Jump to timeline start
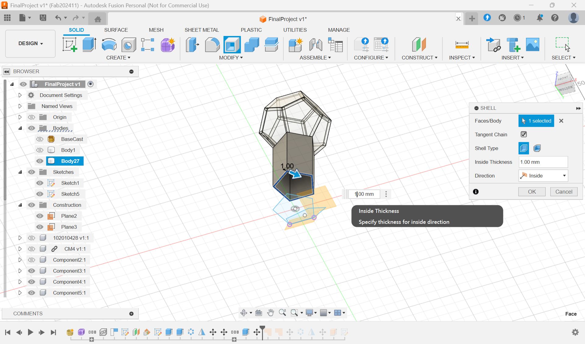This screenshot has width=585, height=344. click(x=8, y=332)
